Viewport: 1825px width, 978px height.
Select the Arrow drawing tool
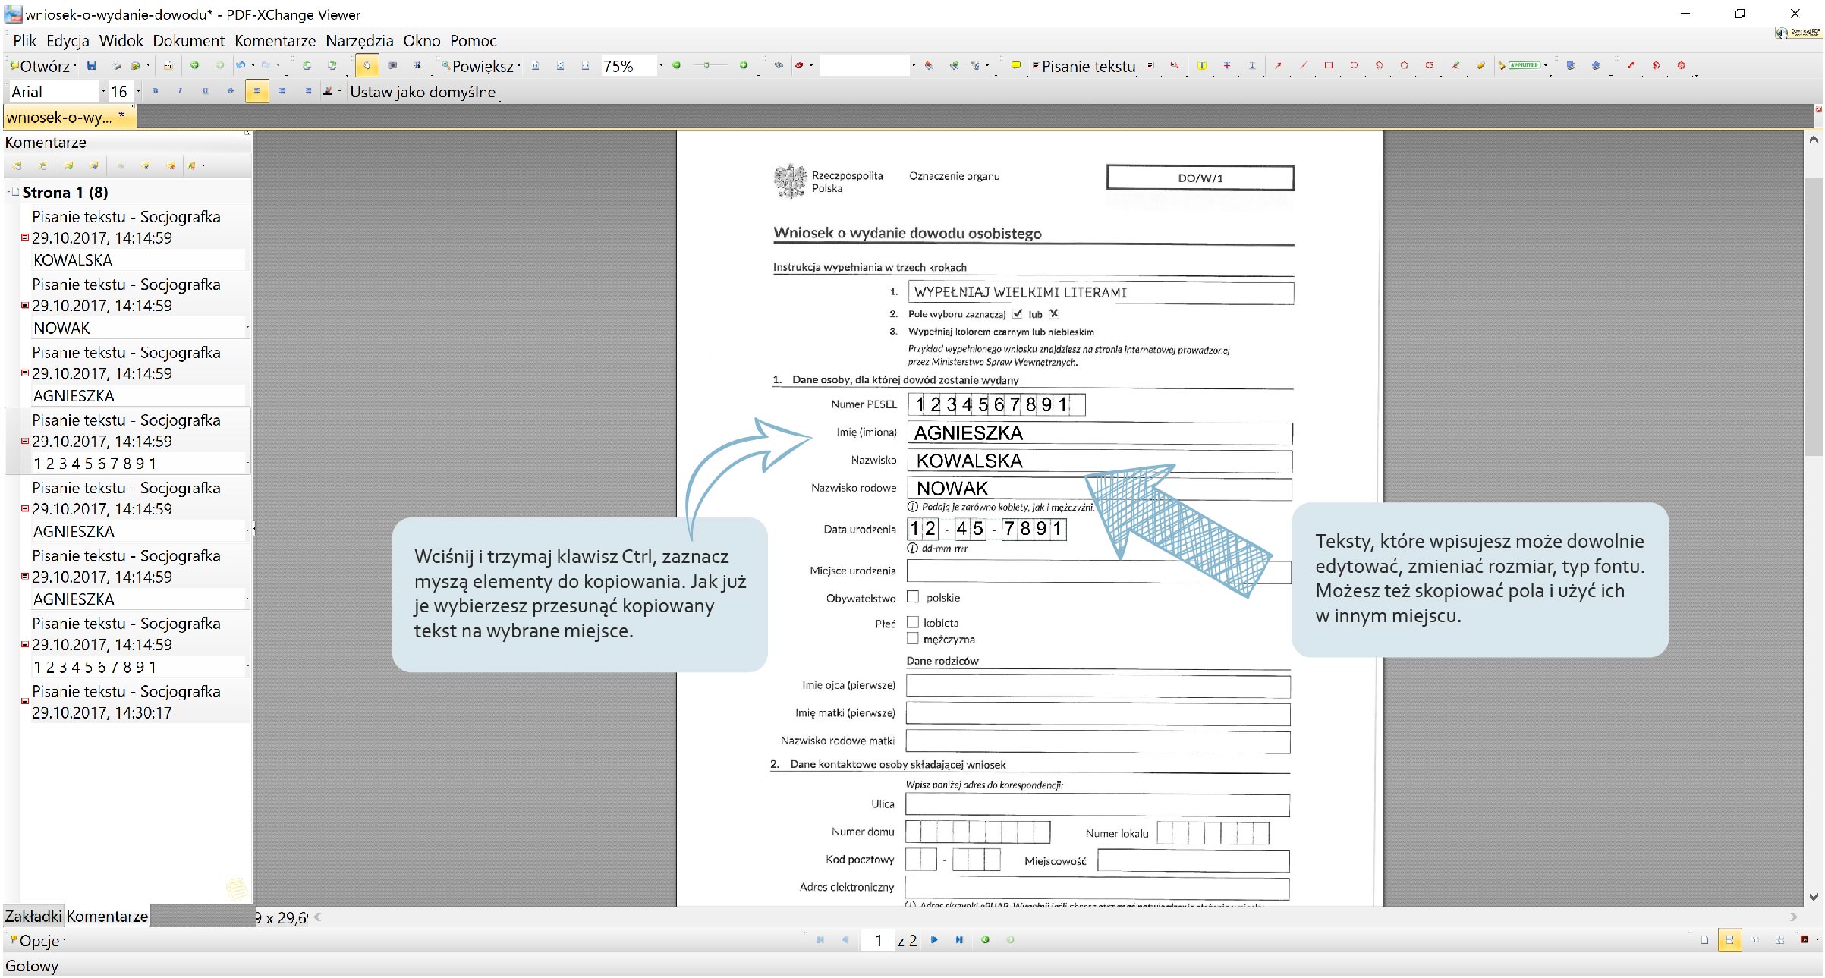coord(1278,66)
